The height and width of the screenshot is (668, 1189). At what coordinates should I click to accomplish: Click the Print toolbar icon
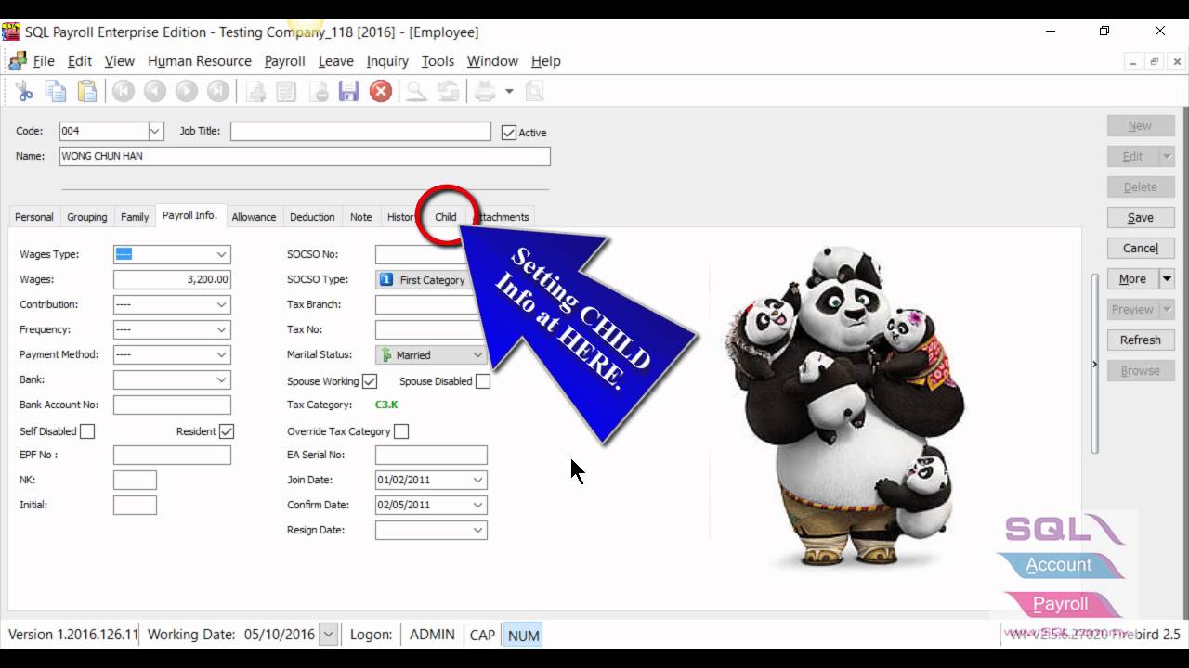486,91
